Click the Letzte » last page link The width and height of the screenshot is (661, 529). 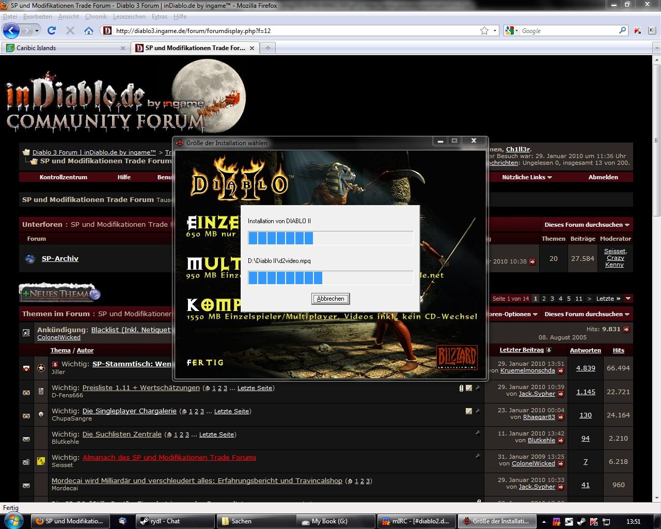pyautogui.click(x=608, y=299)
